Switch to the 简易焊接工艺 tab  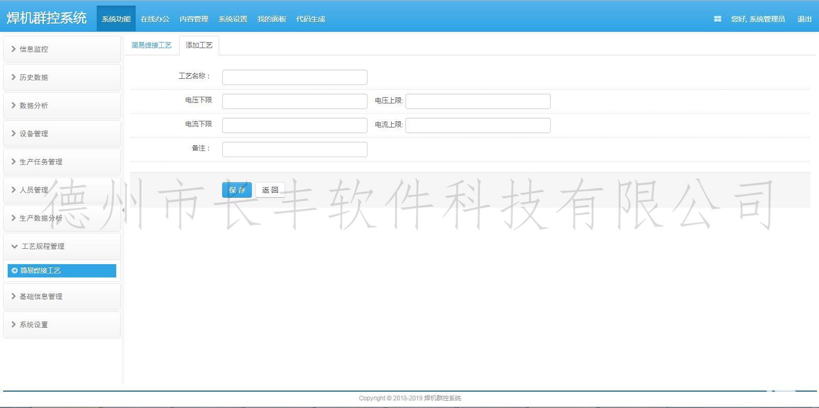pos(152,45)
